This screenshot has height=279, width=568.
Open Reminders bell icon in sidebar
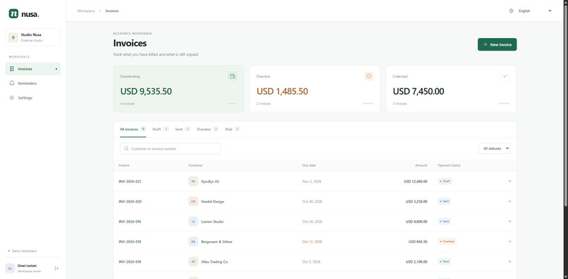coord(11,83)
